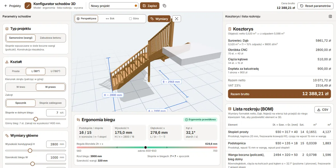Select the Wanga boczna (policzek) BOM row
The height and width of the screenshot is (168, 336).
279,160
